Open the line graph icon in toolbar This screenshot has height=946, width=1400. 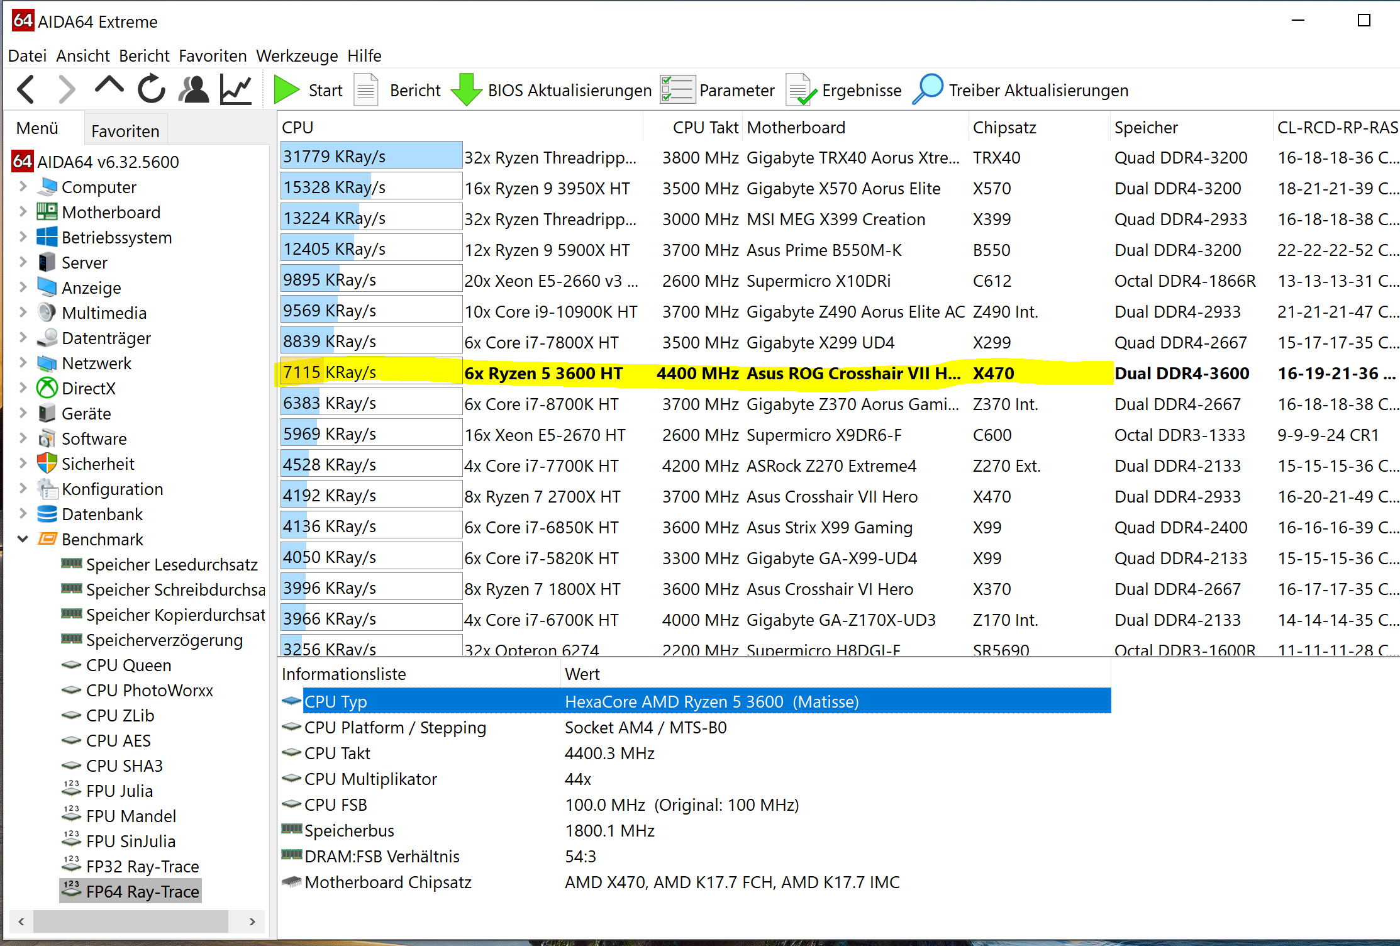(x=236, y=89)
